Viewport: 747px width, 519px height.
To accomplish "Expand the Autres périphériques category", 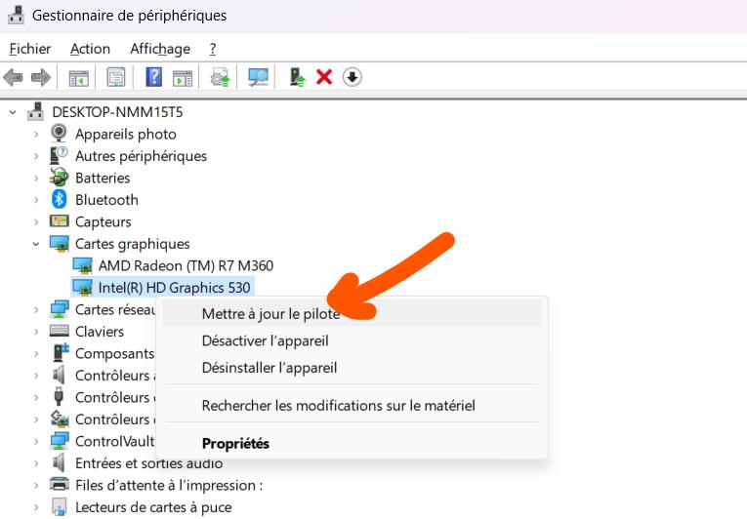I will [36, 156].
